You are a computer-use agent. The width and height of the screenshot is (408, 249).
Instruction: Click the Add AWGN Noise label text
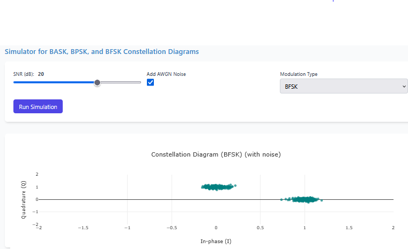166,74
